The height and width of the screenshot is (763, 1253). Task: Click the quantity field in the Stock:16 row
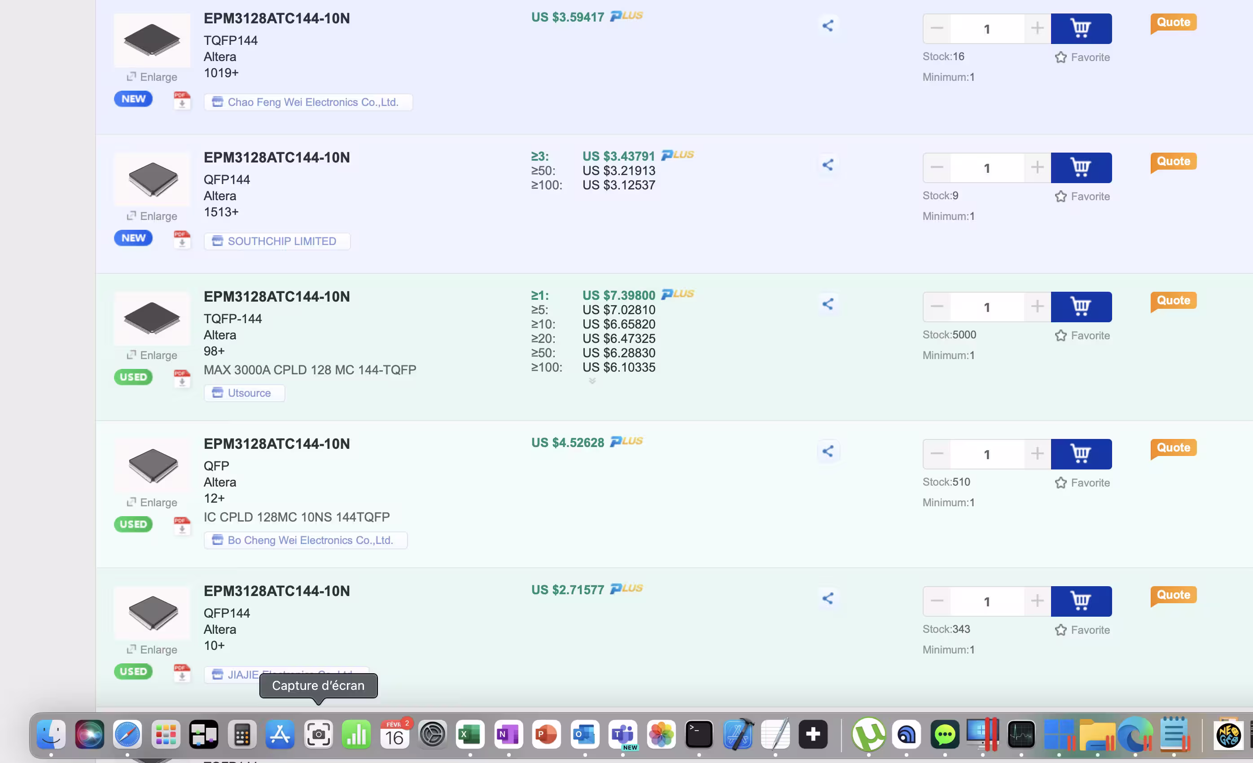point(987,28)
